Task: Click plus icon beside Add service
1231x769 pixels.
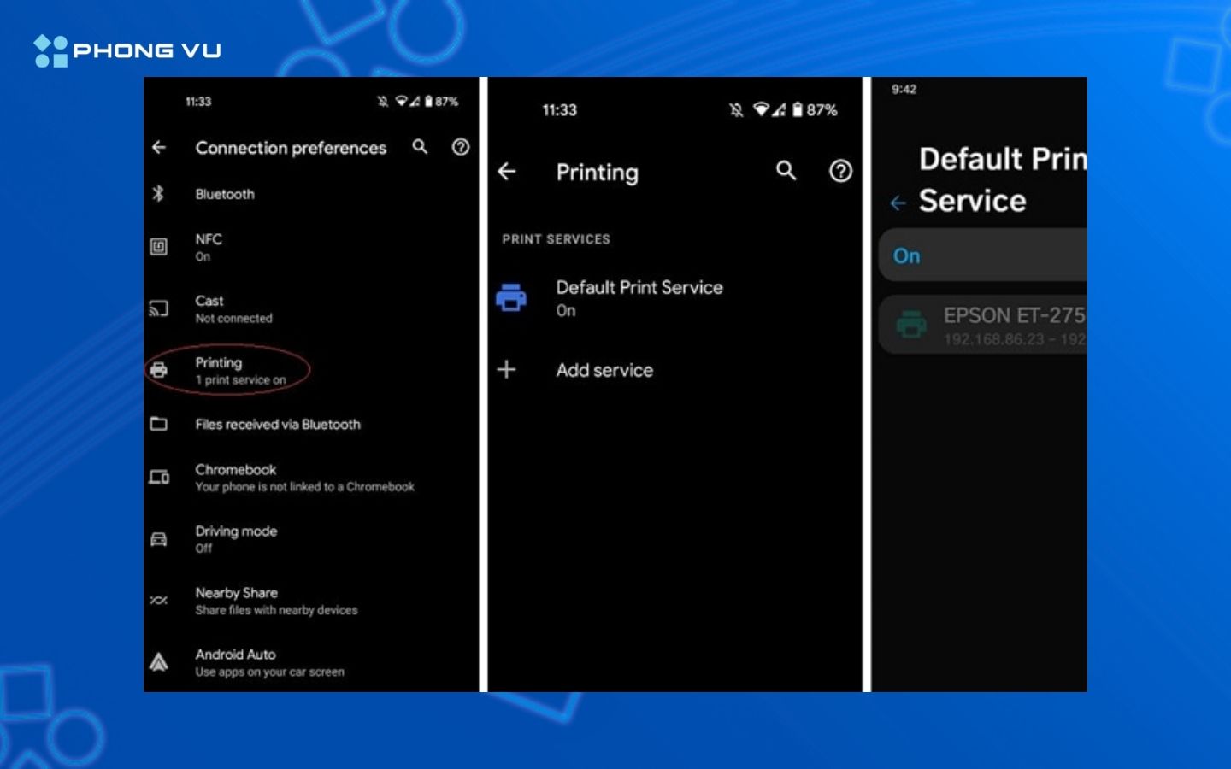Action: [x=507, y=369]
